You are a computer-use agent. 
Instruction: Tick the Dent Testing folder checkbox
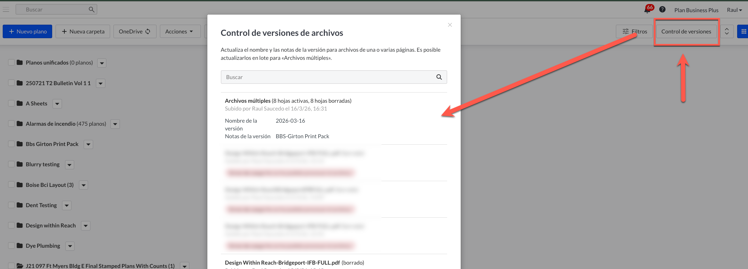(x=11, y=205)
